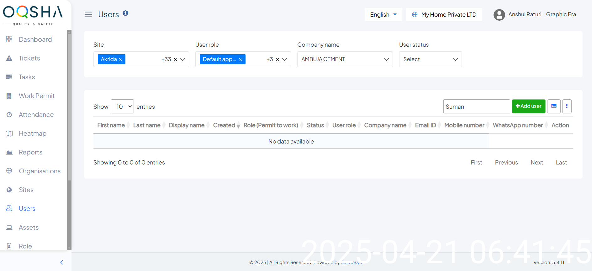Open Dashboard in the sidebar
Image resolution: width=592 pixels, height=271 pixels.
click(35, 39)
